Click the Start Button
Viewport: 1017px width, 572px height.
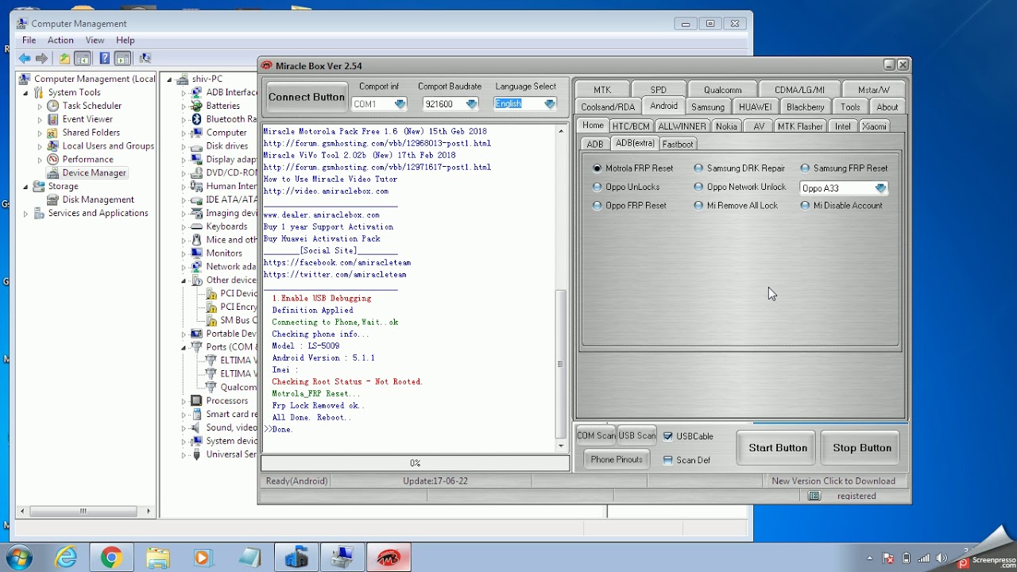777,448
